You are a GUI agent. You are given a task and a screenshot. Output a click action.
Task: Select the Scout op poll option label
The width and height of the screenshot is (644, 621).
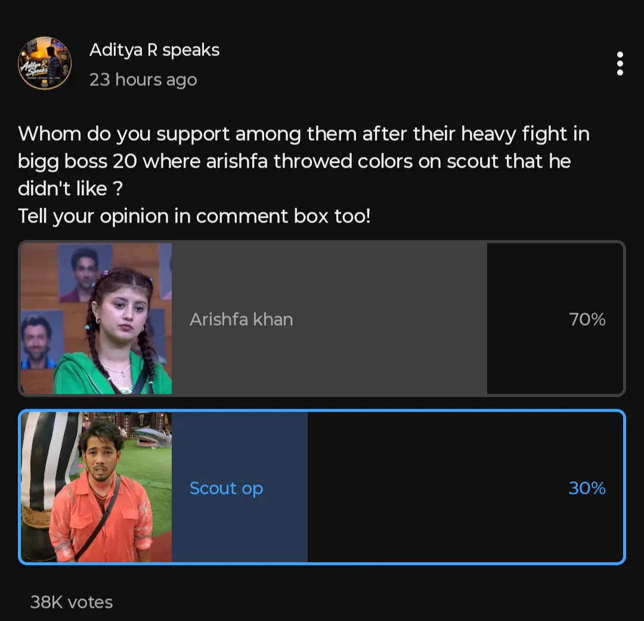(x=227, y=488)
